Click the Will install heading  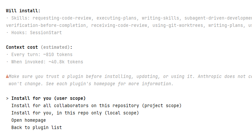pyautogui.click(x=23, y=11)
